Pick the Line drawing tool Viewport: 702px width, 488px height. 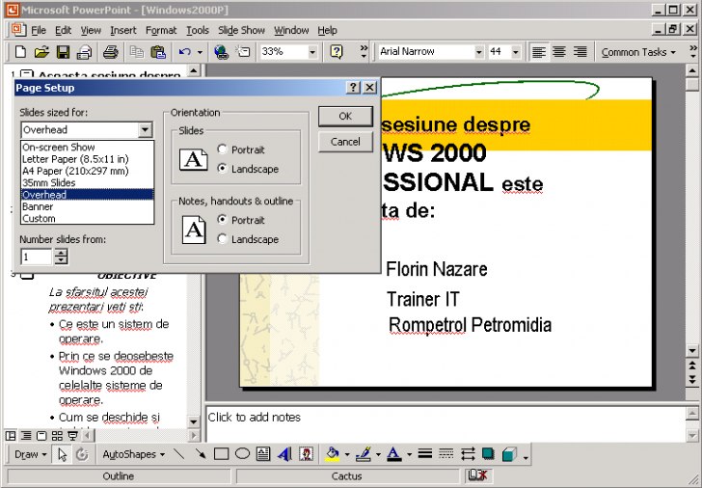(179, 454)
